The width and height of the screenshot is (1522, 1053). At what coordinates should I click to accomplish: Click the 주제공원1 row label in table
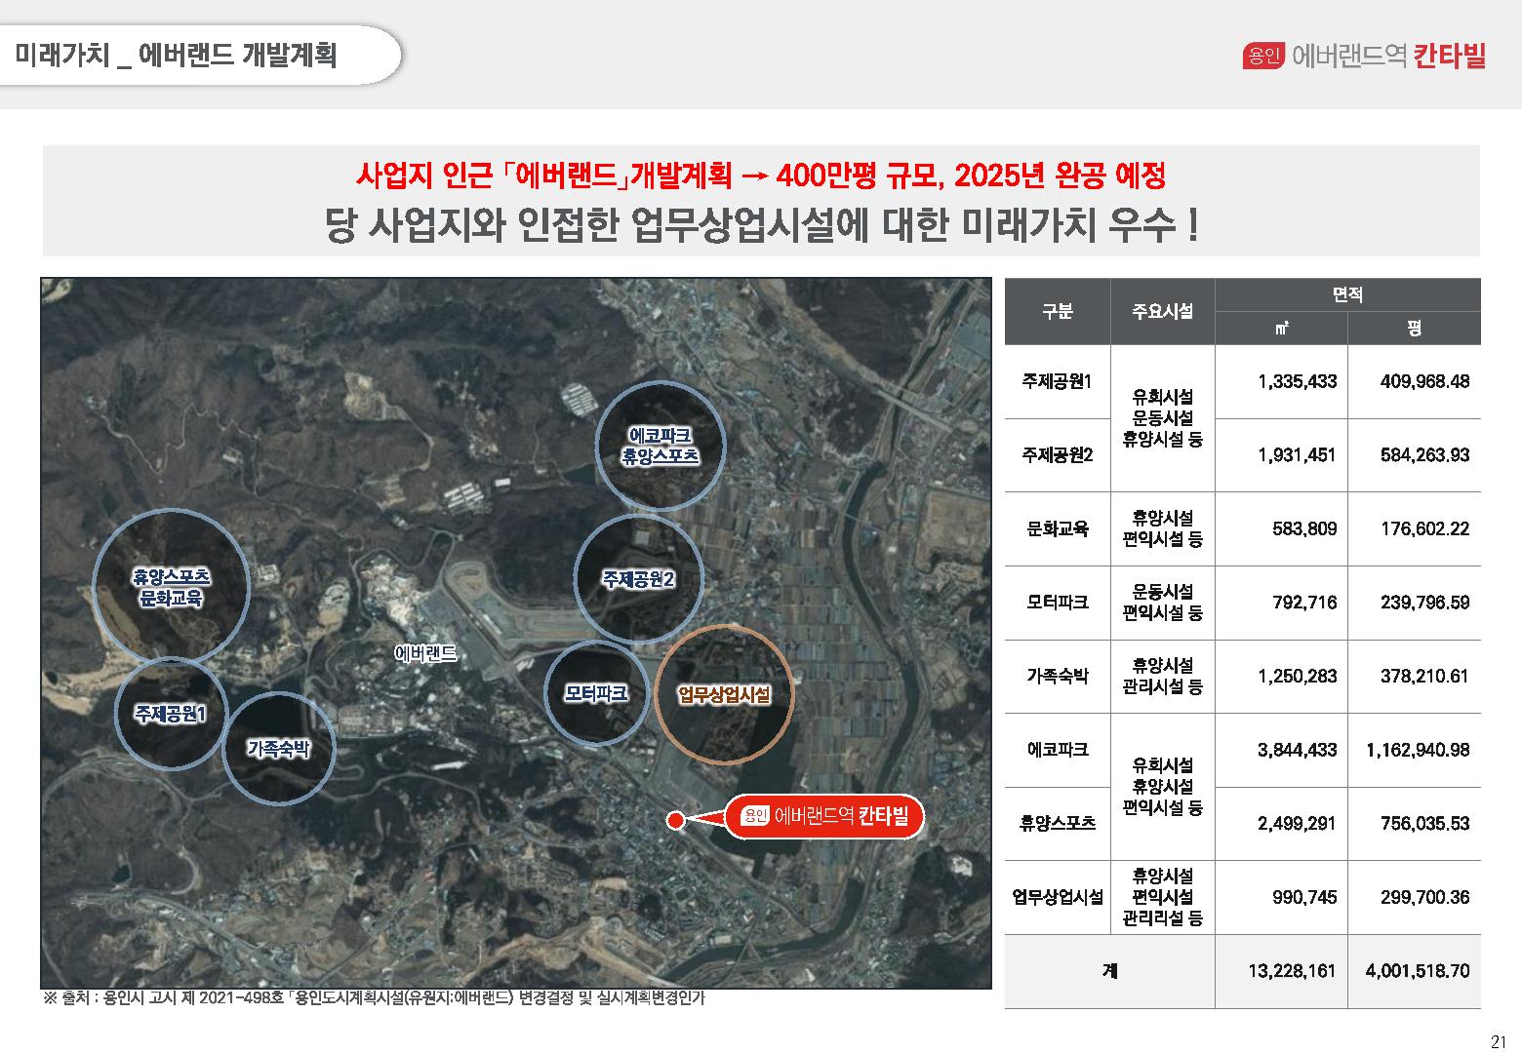[x=1058, y=381]
